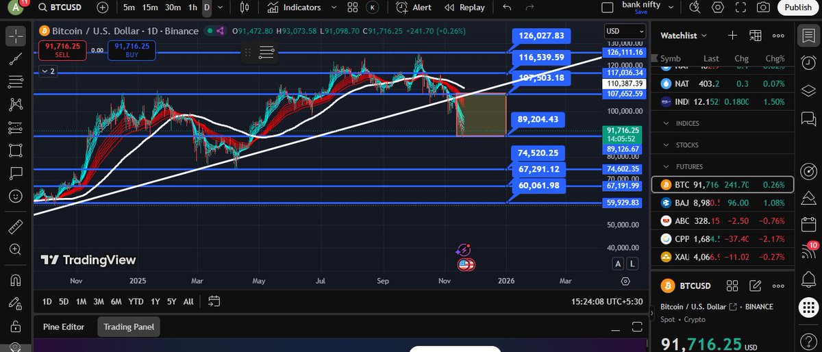Select the 15m timeframe

click(150, 8)
